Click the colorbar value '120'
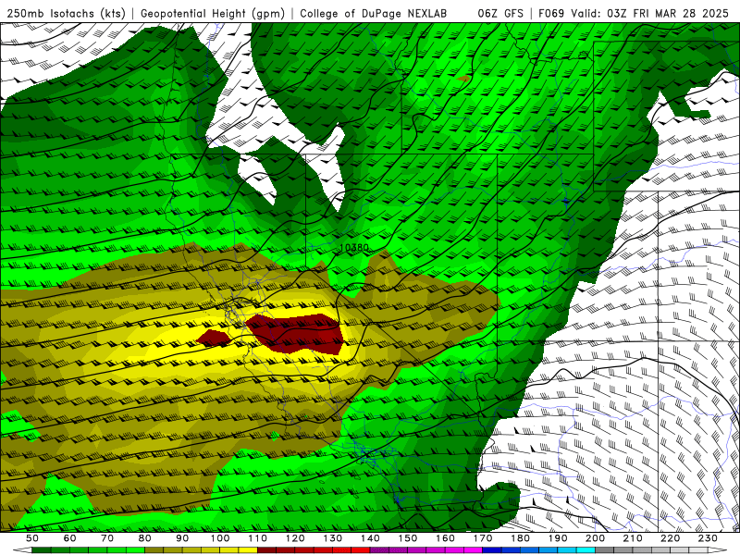Viewport: 740px width, 555px height. point(295,538)
